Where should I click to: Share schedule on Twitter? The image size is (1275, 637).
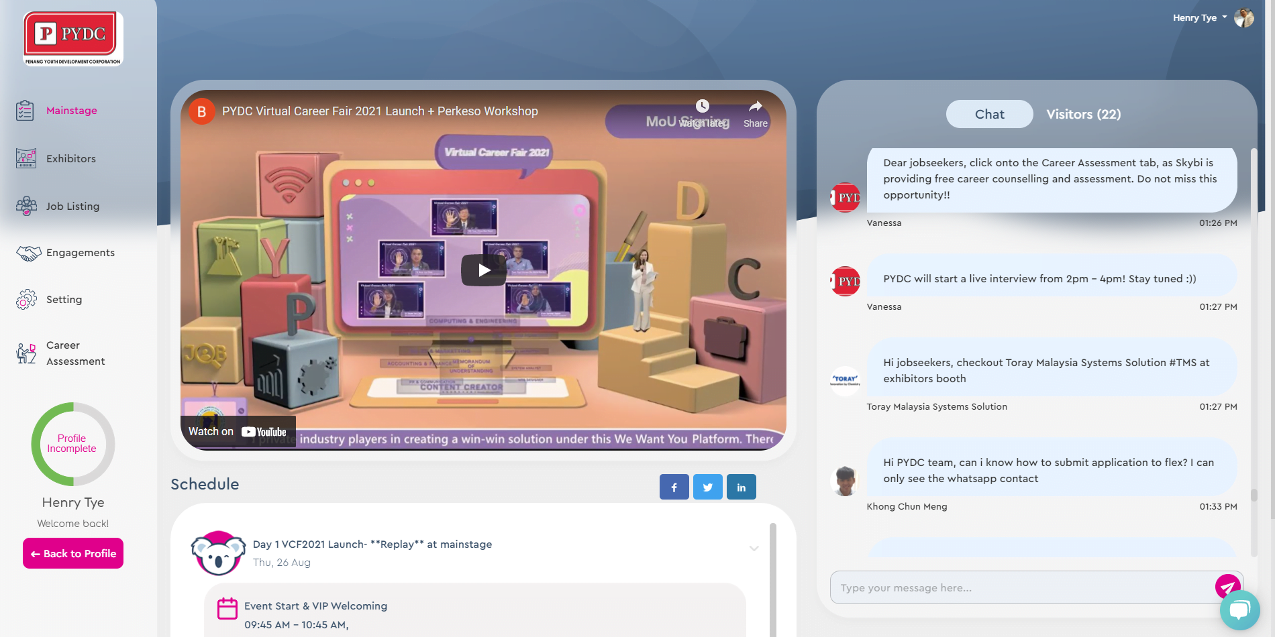(707, 487)
